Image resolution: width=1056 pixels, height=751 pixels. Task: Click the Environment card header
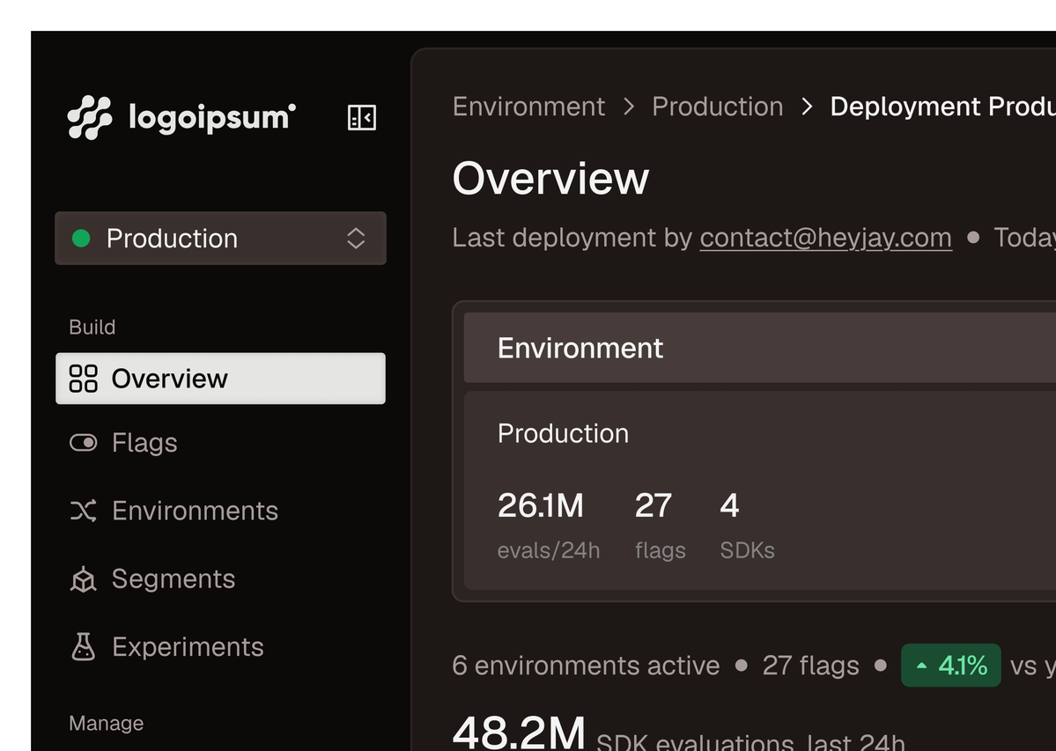click(760, 348)
